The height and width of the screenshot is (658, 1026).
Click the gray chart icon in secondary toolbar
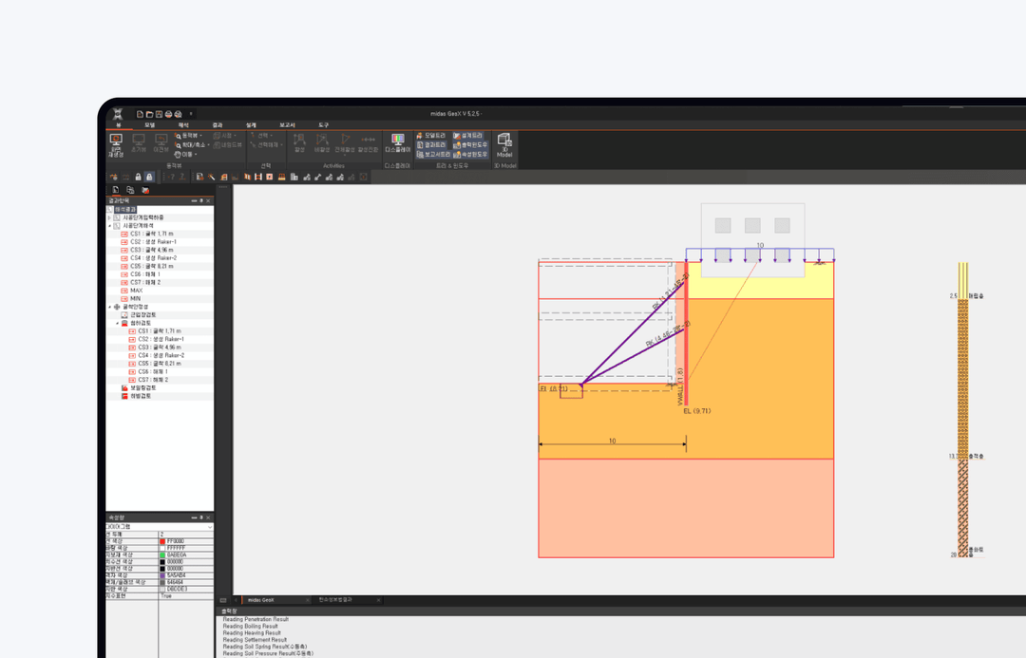294,178
